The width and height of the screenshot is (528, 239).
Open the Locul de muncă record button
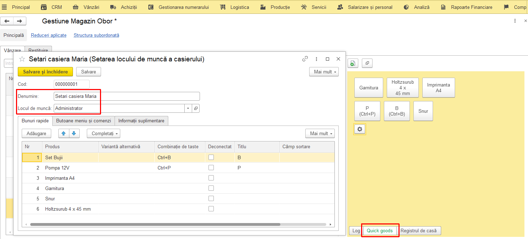point(196,108)
